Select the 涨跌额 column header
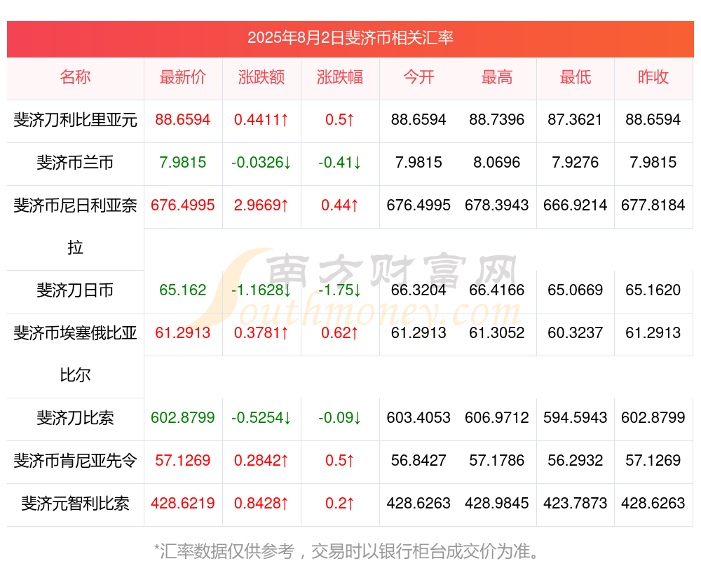 261,77
